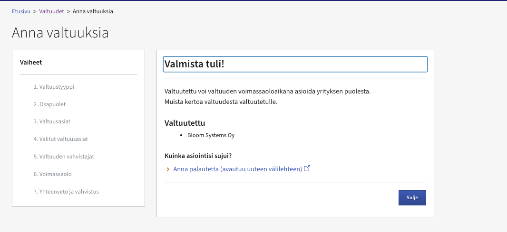507x232 pixels.
Task: Select step 6. Voimassaolo
Action: [52, 174]
